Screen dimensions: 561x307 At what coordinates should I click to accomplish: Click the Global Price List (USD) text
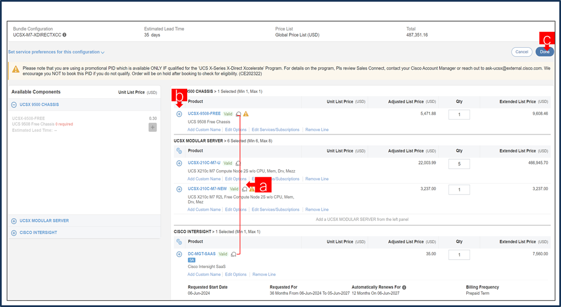click(297, 35)
